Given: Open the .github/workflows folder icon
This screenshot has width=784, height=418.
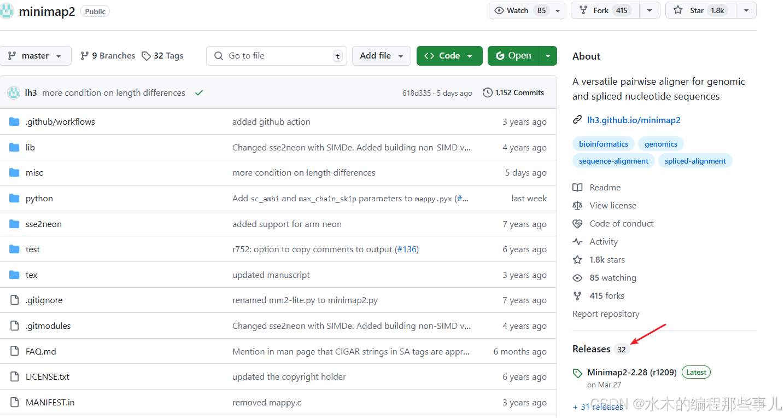Looking at the screenshot, I should click(15, 122).
